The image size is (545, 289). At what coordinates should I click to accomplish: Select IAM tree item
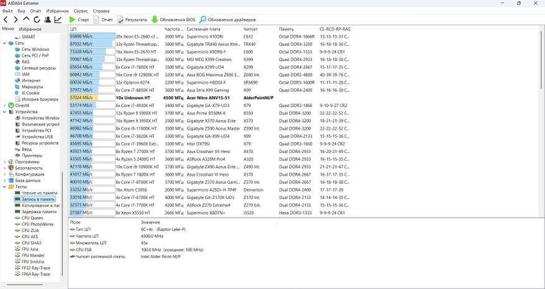[x=25, y=75]
